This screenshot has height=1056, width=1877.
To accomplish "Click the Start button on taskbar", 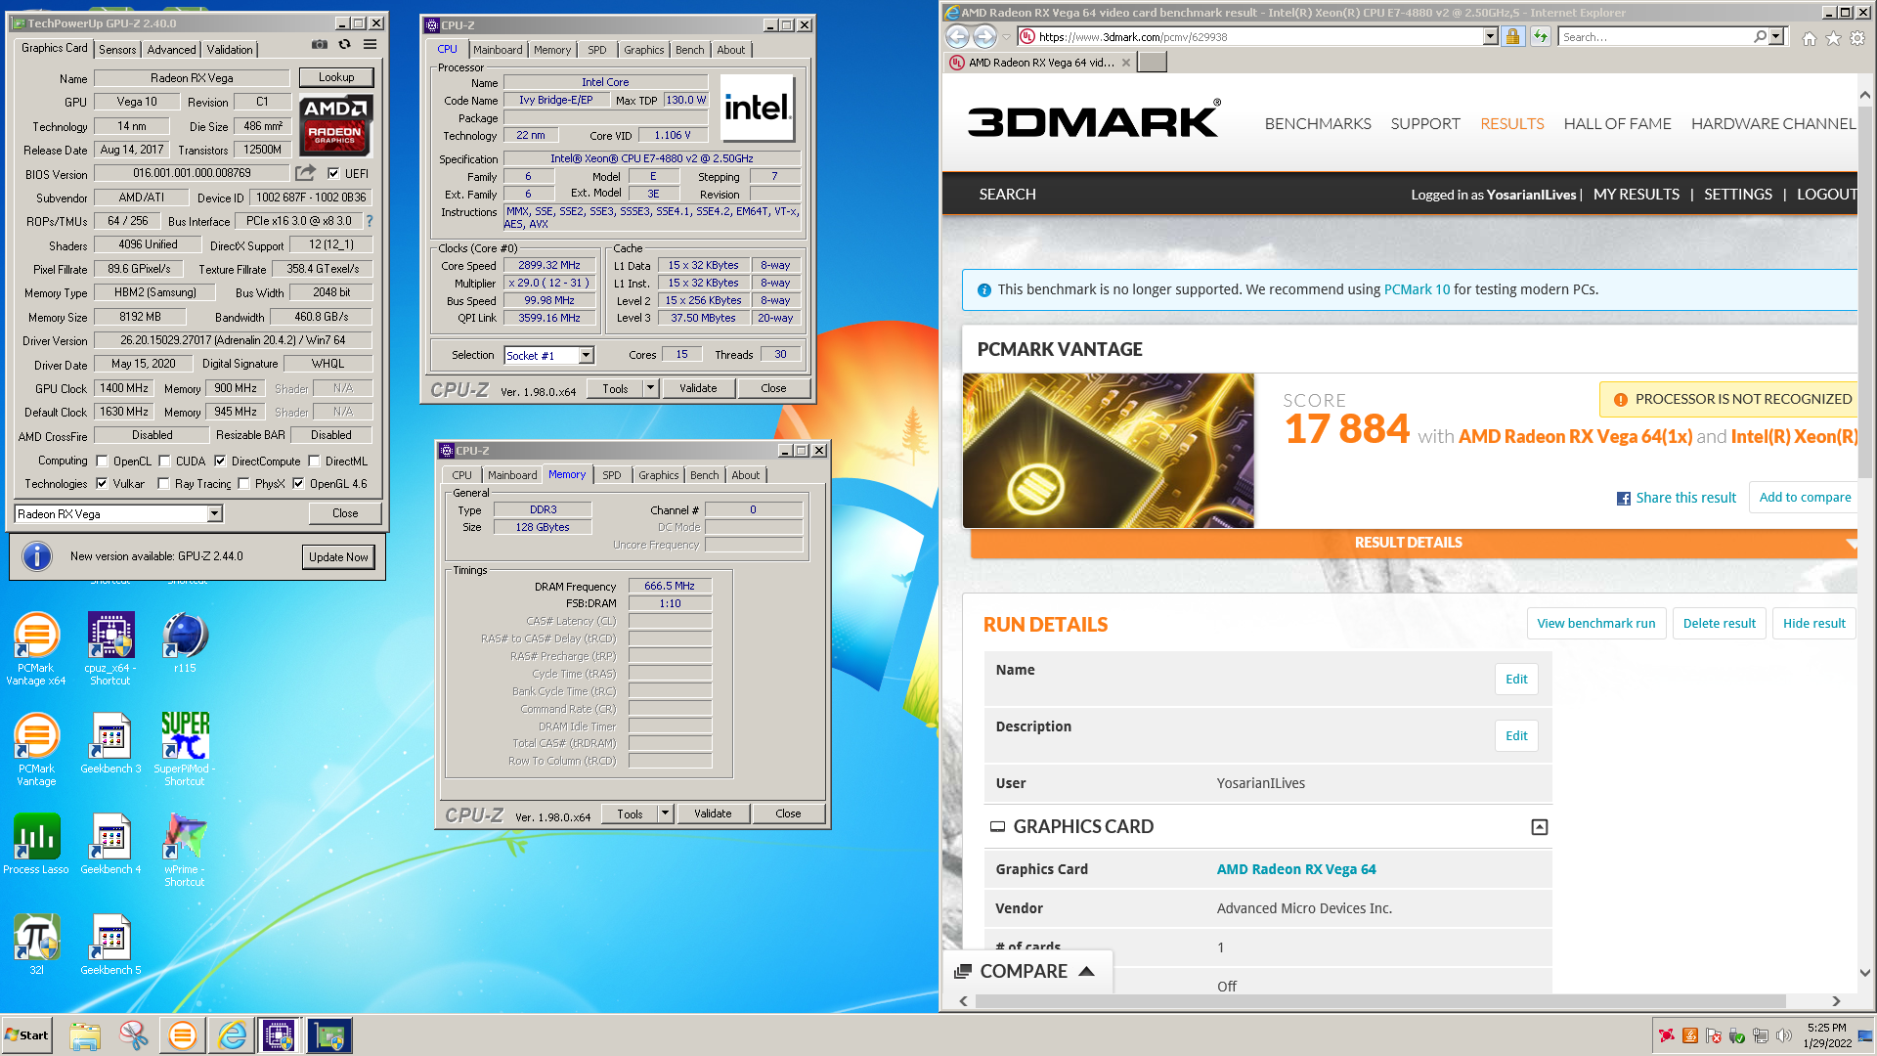I will [27, 1035].
